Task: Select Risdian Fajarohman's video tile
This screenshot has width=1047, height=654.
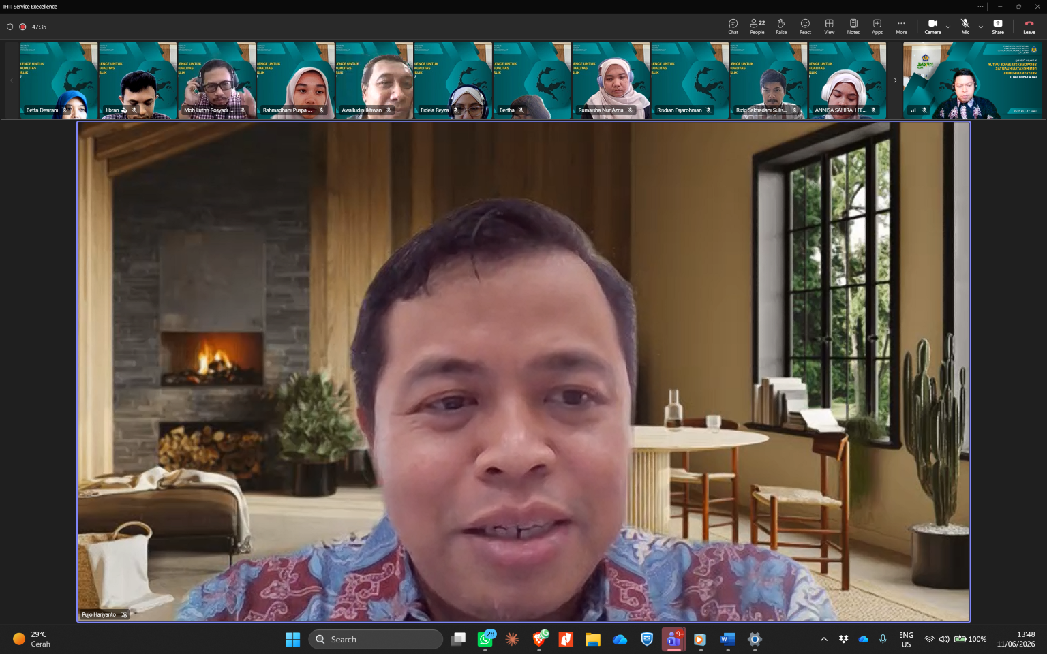Action: coord(690,80)
